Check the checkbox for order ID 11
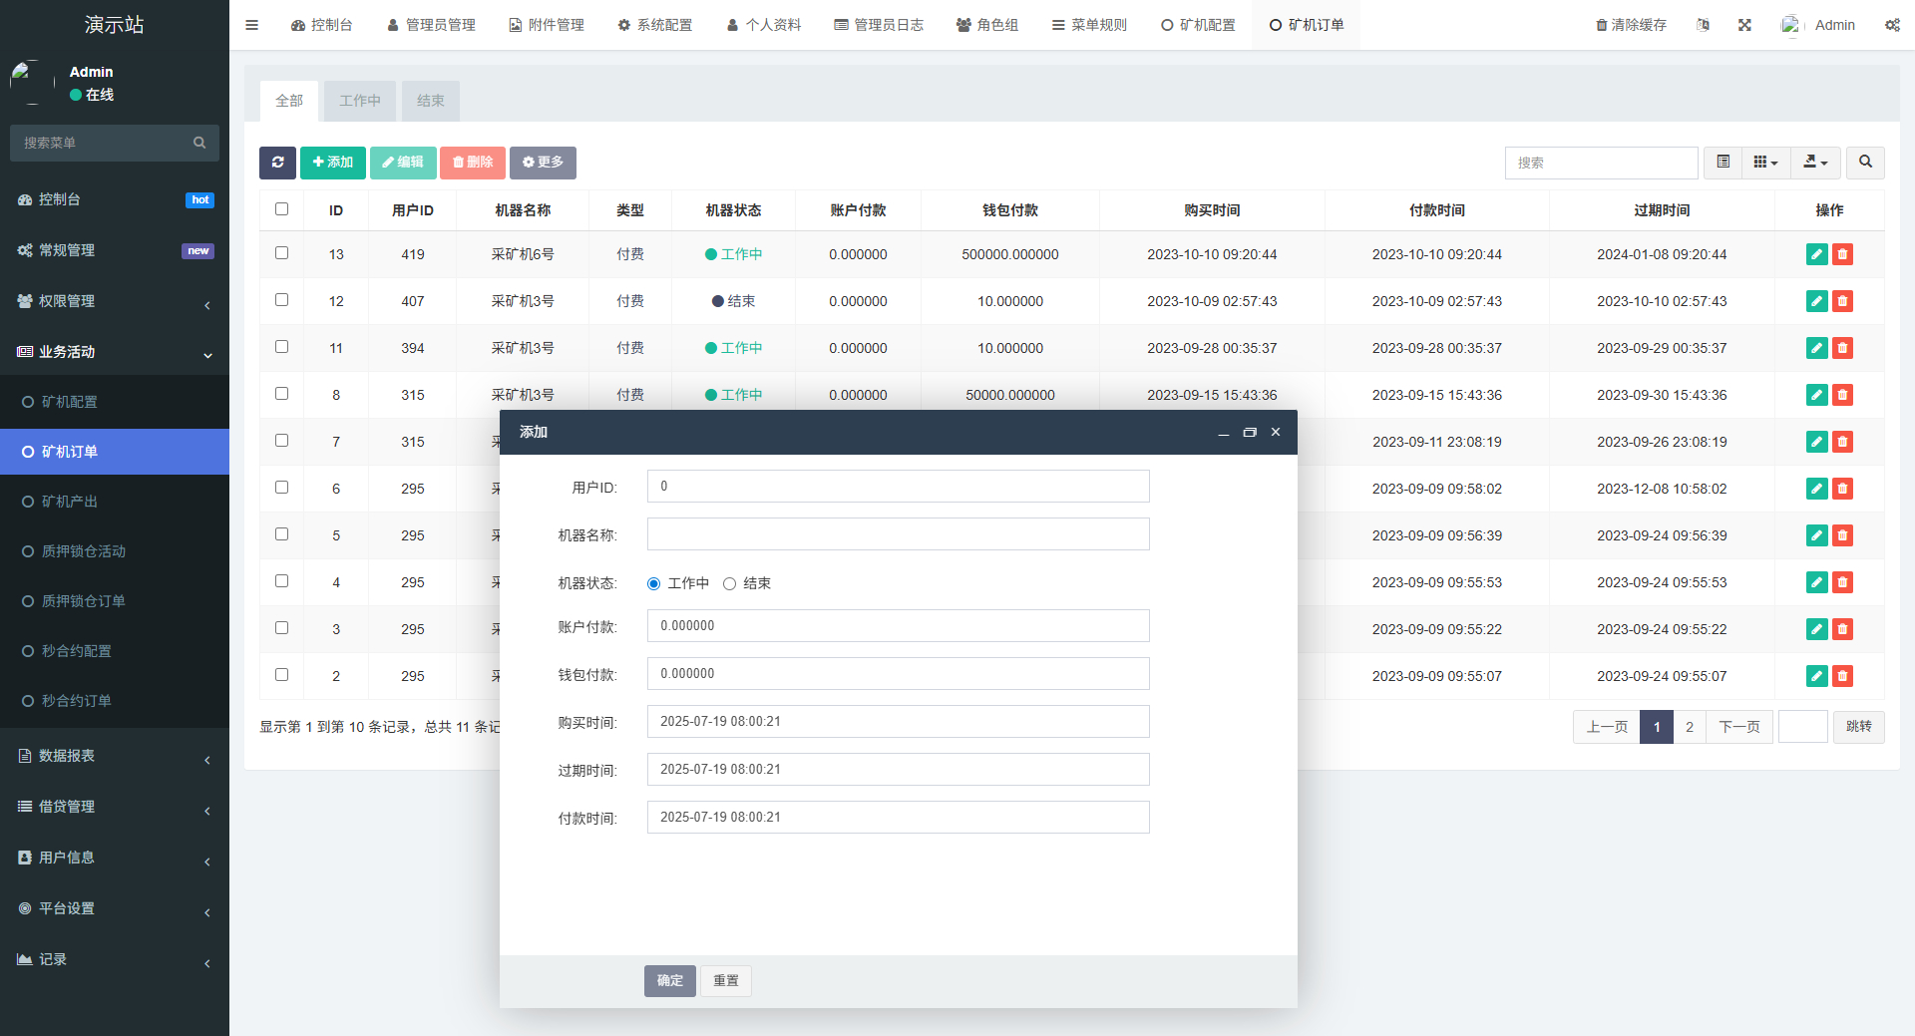The image size is (1915, 1036). coord(282,347)
